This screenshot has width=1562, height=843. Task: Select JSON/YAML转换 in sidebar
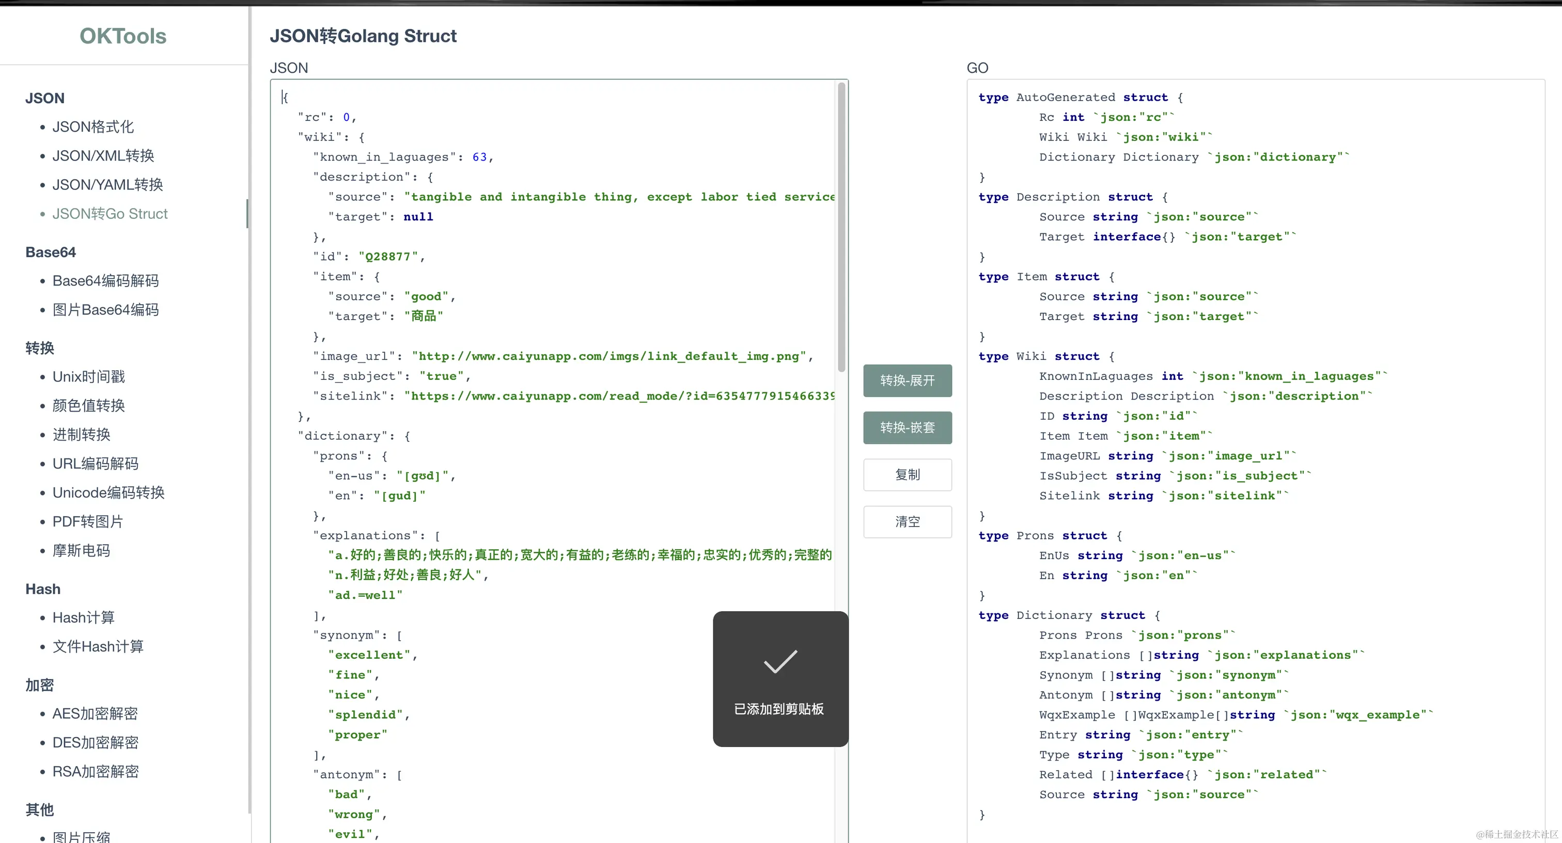pyautogui.click(x=107, y=185)
